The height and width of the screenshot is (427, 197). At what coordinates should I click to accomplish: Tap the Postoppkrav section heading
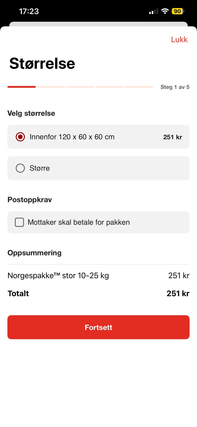[x=30, y=200]
